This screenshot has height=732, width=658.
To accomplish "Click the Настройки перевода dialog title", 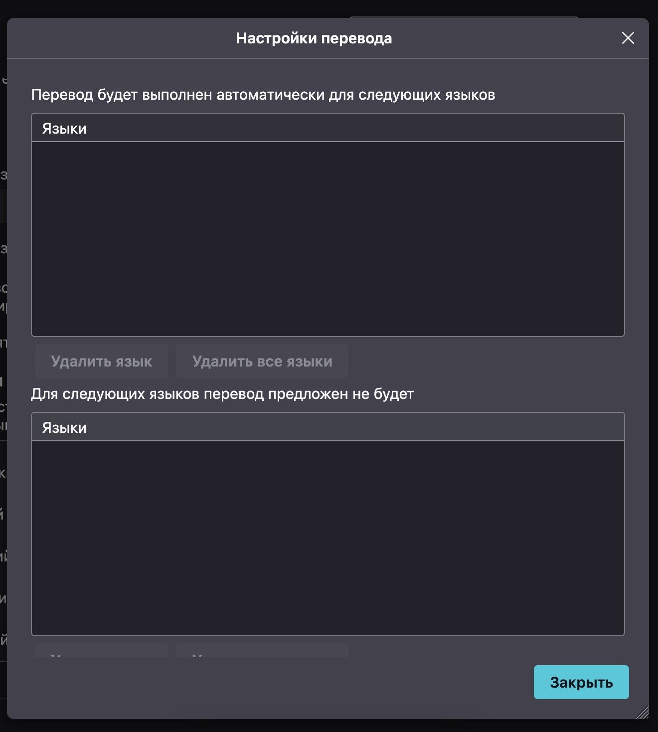I will point(314,38).
